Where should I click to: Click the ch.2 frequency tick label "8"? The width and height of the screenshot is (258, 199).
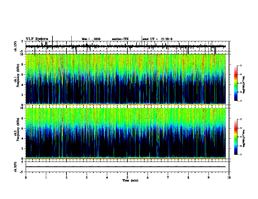(23, 118)
